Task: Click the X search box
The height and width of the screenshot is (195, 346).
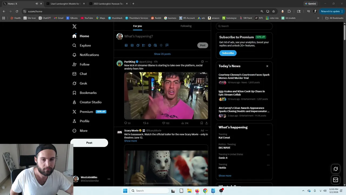Action: 244,26
